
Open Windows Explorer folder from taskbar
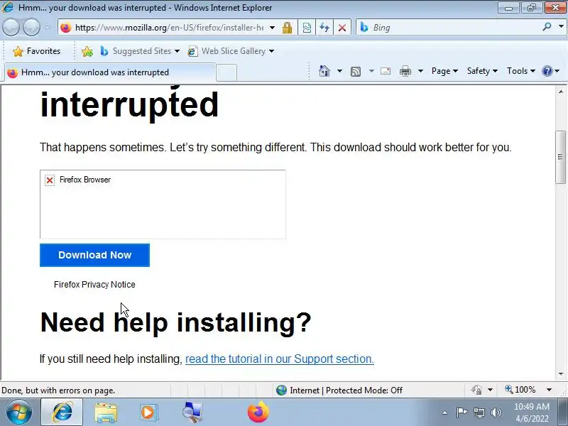pyautogui.click(x=106, y=413)
